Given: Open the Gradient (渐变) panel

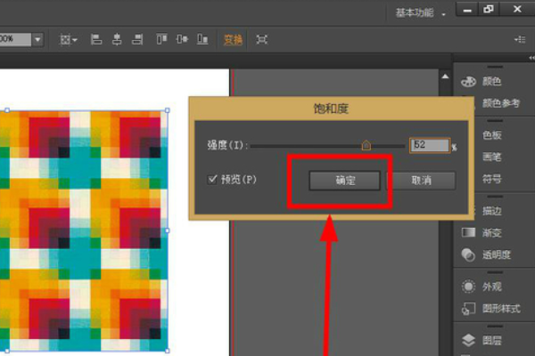Looking at the screenshot, I should (x=490, y=232).
